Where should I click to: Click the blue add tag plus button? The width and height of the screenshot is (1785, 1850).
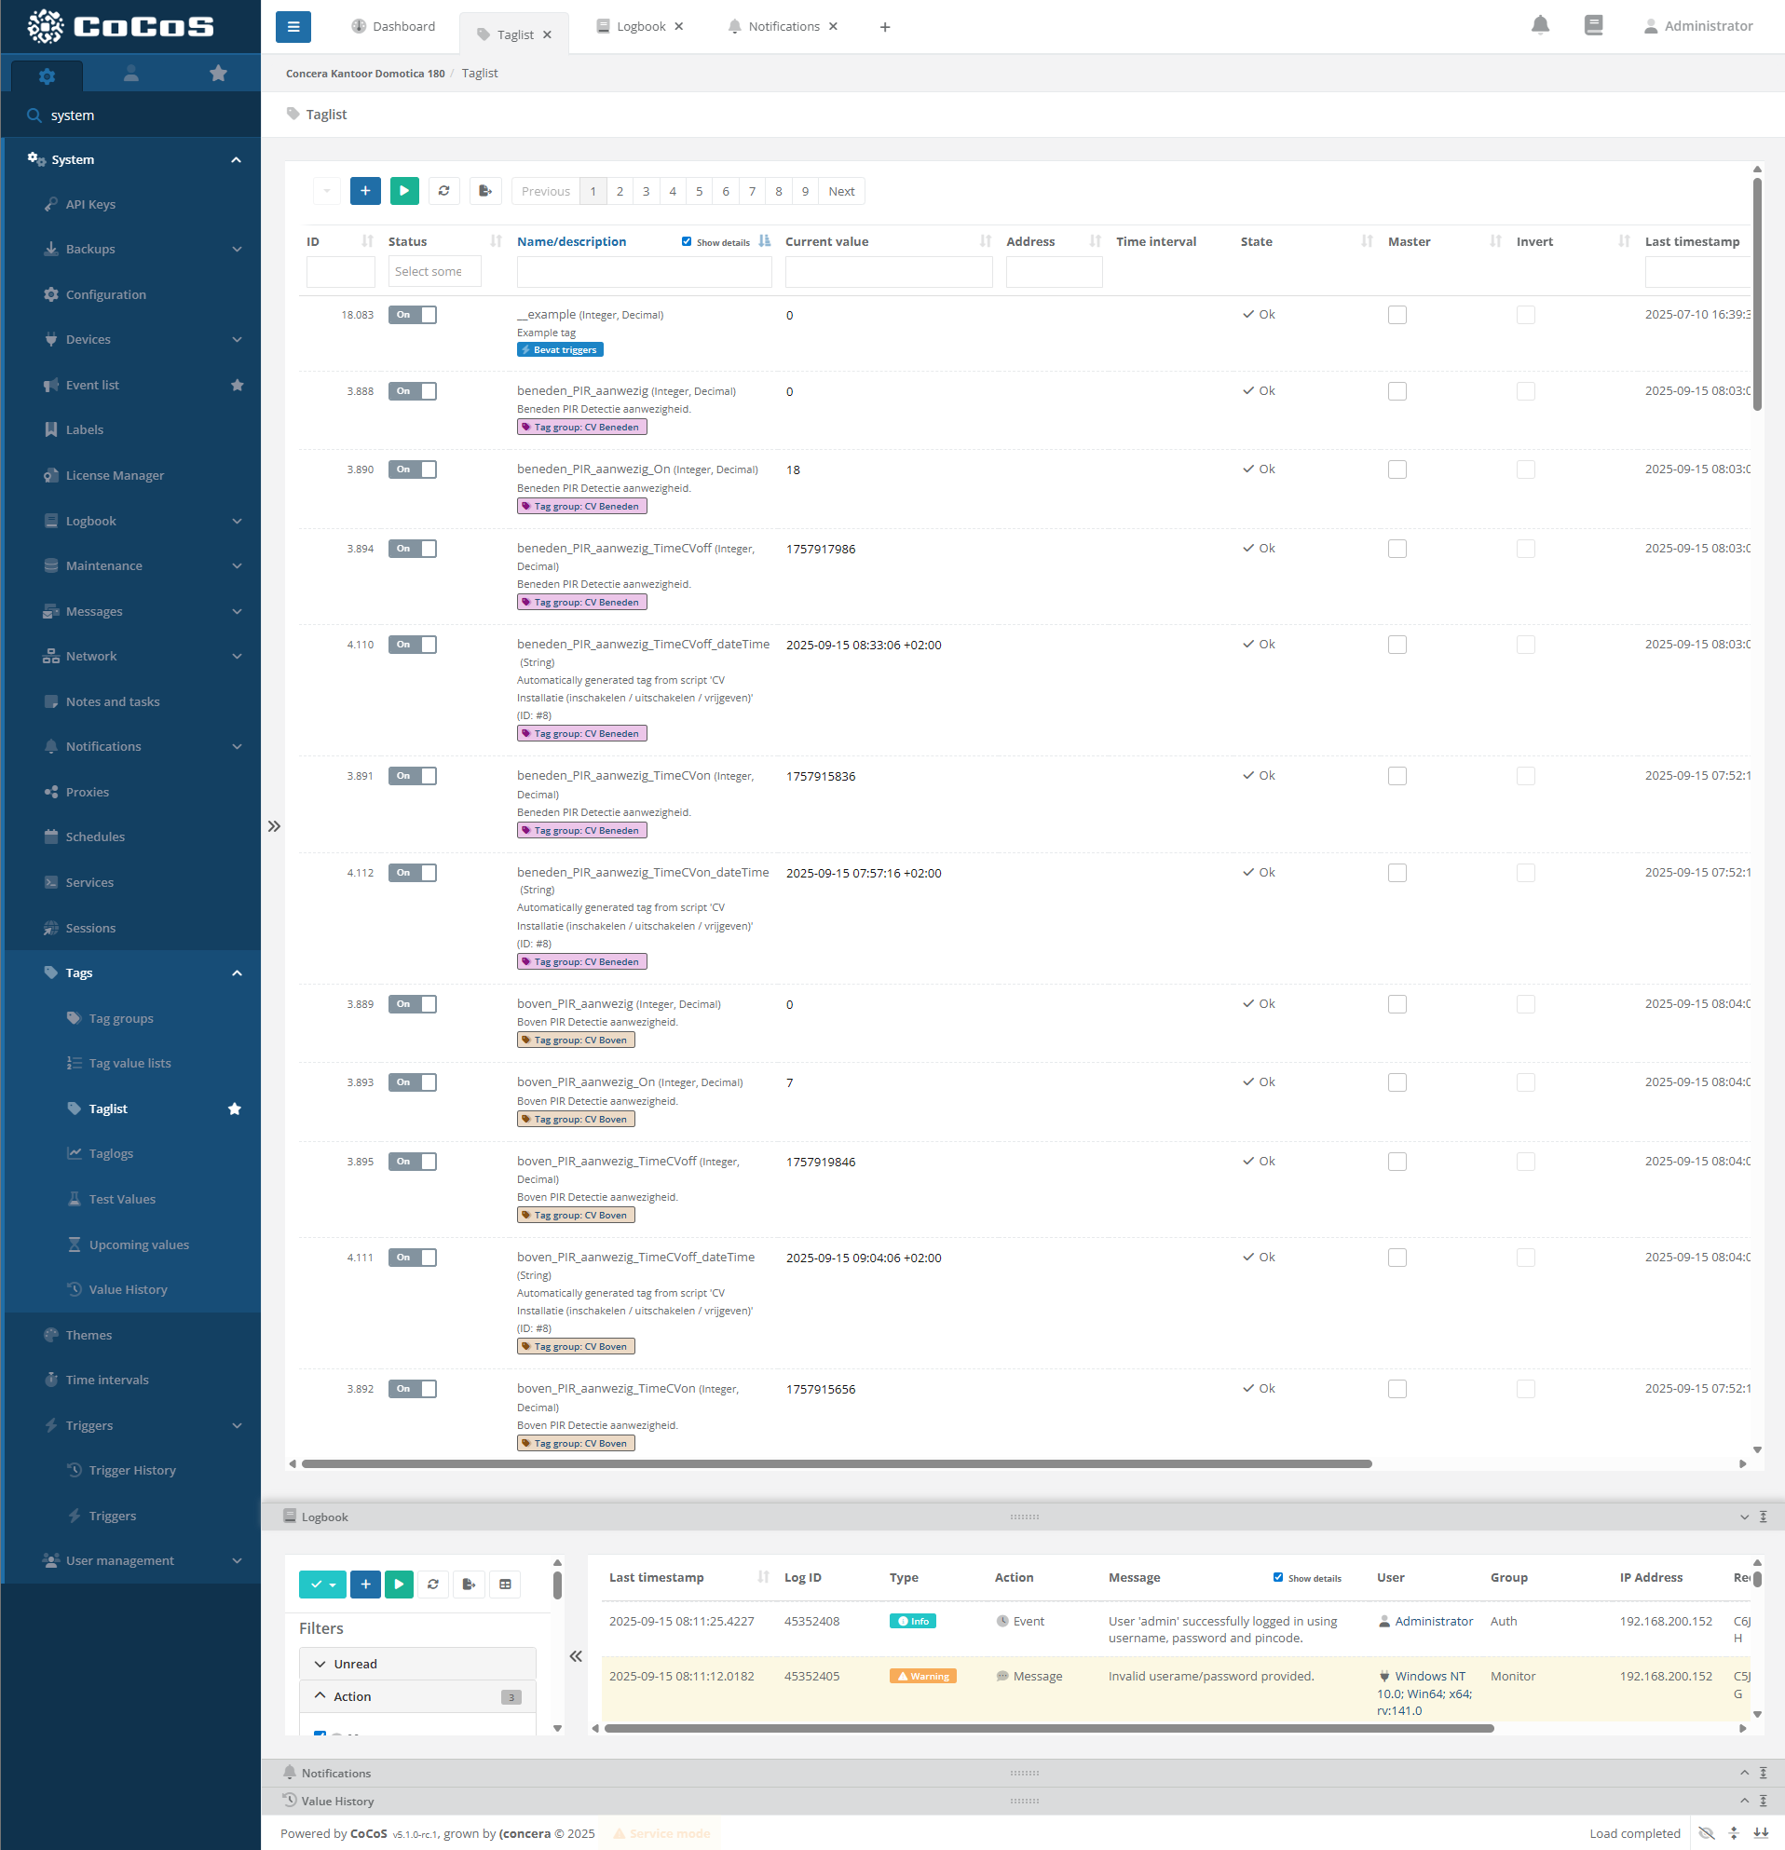365,191
